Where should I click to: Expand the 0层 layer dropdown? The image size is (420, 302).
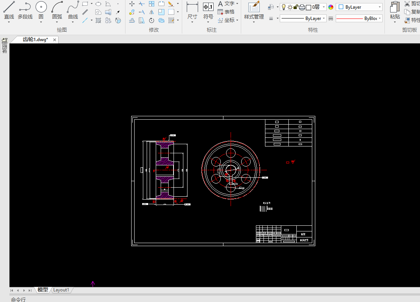pyautogui.click(x=324, y=7)
